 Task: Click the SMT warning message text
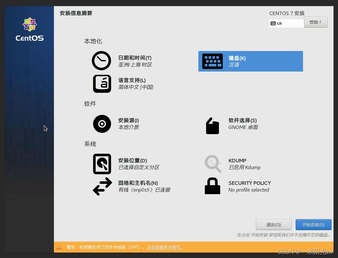click(106, 247)
